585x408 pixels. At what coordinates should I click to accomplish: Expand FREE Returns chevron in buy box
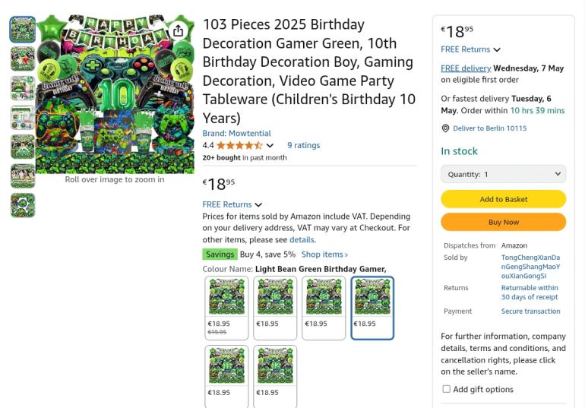coord(497,50)
